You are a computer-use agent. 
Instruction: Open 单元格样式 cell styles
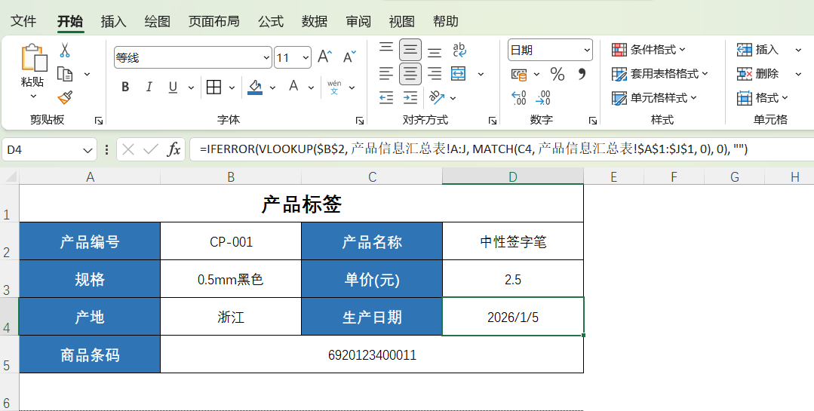click(654, 97)
